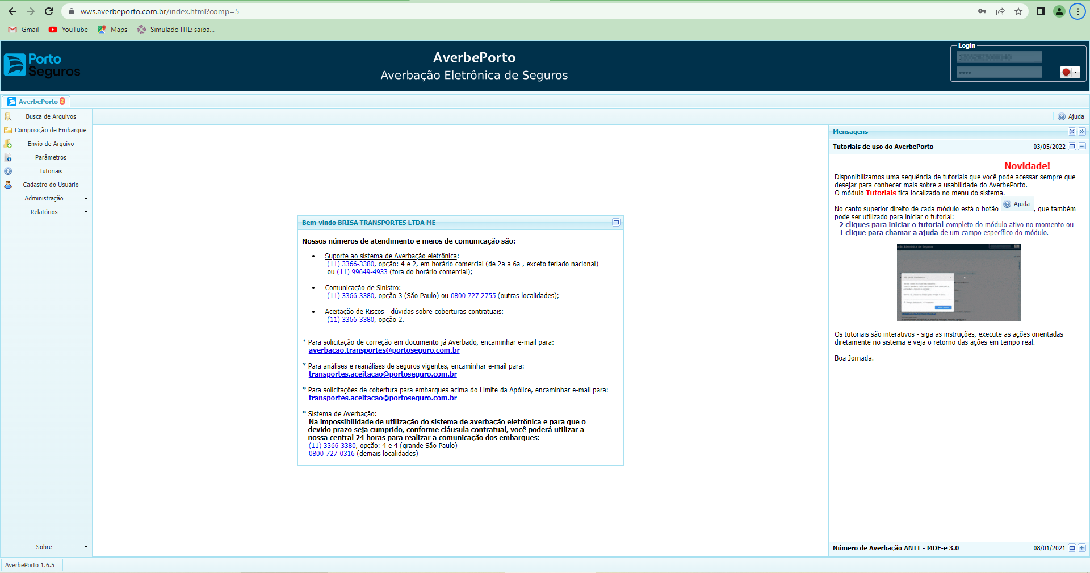Click (11) 3366-3380 under Comunicação de Sinistro
Viewport: 1090px width, 573px height.
point(351,296)
